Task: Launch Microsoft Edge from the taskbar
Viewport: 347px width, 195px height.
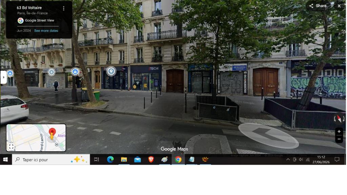Action: click(110, 159)
